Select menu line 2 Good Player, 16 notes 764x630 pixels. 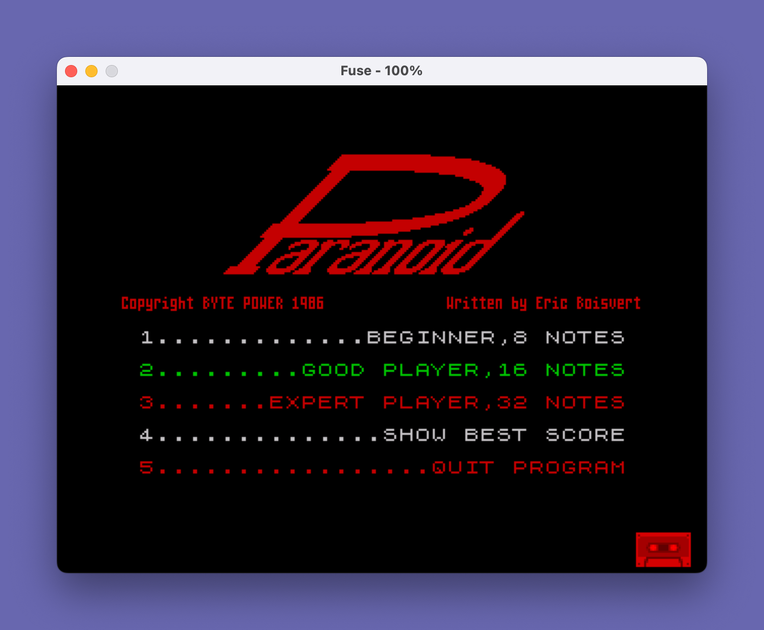(x=382, y=370)
